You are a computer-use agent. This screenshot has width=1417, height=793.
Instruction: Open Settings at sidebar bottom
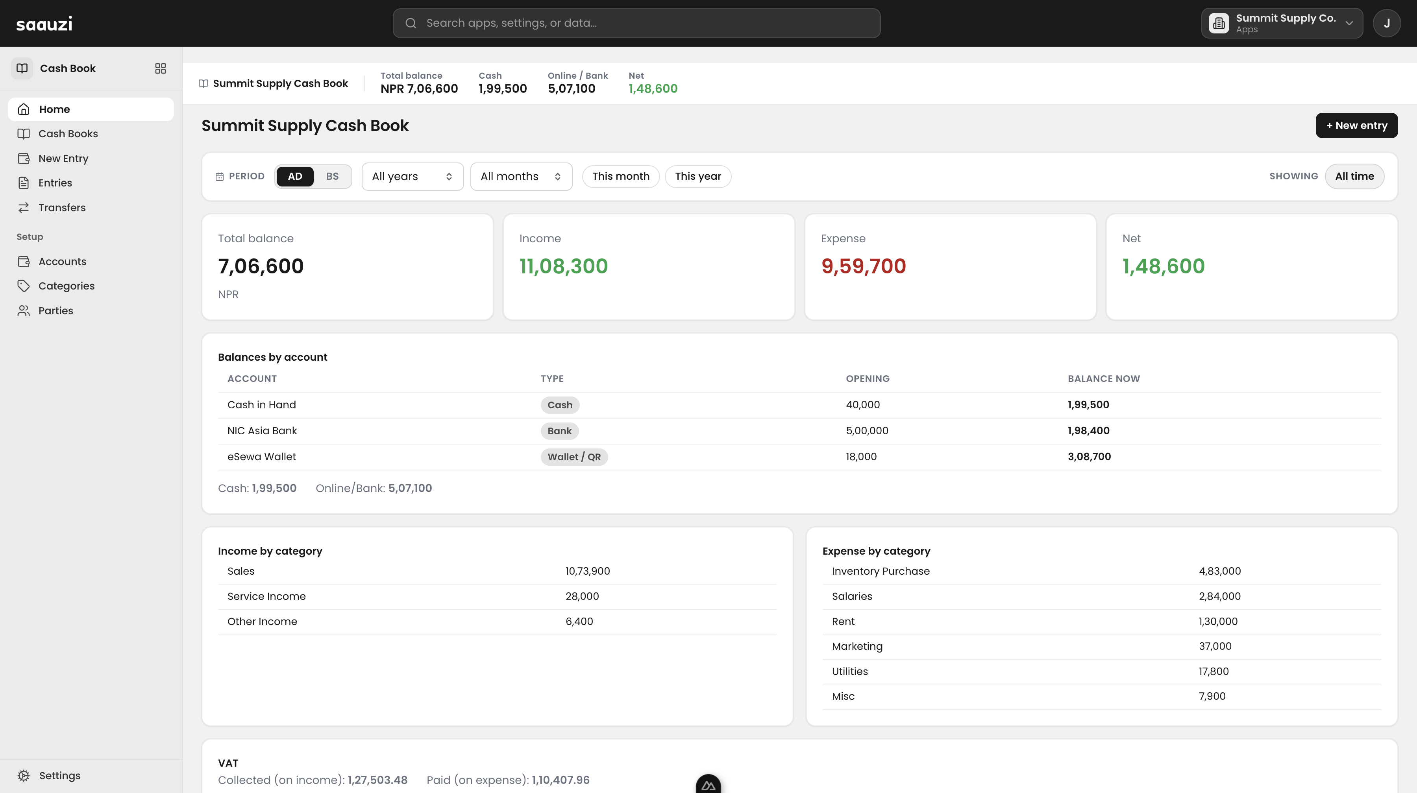[x=91, y=775]
